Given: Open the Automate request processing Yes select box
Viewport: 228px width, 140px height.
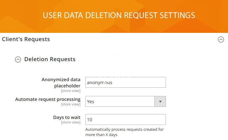Looking at the screenshot, I should (x=120, y=102).
